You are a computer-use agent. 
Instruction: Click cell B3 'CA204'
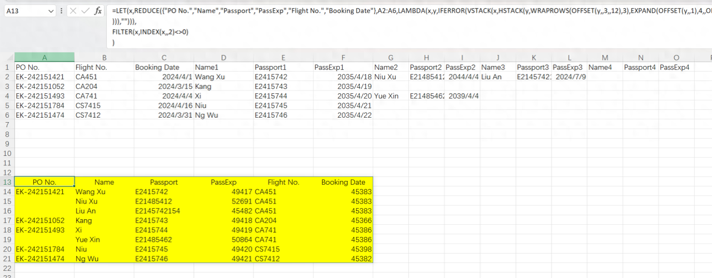104,87
